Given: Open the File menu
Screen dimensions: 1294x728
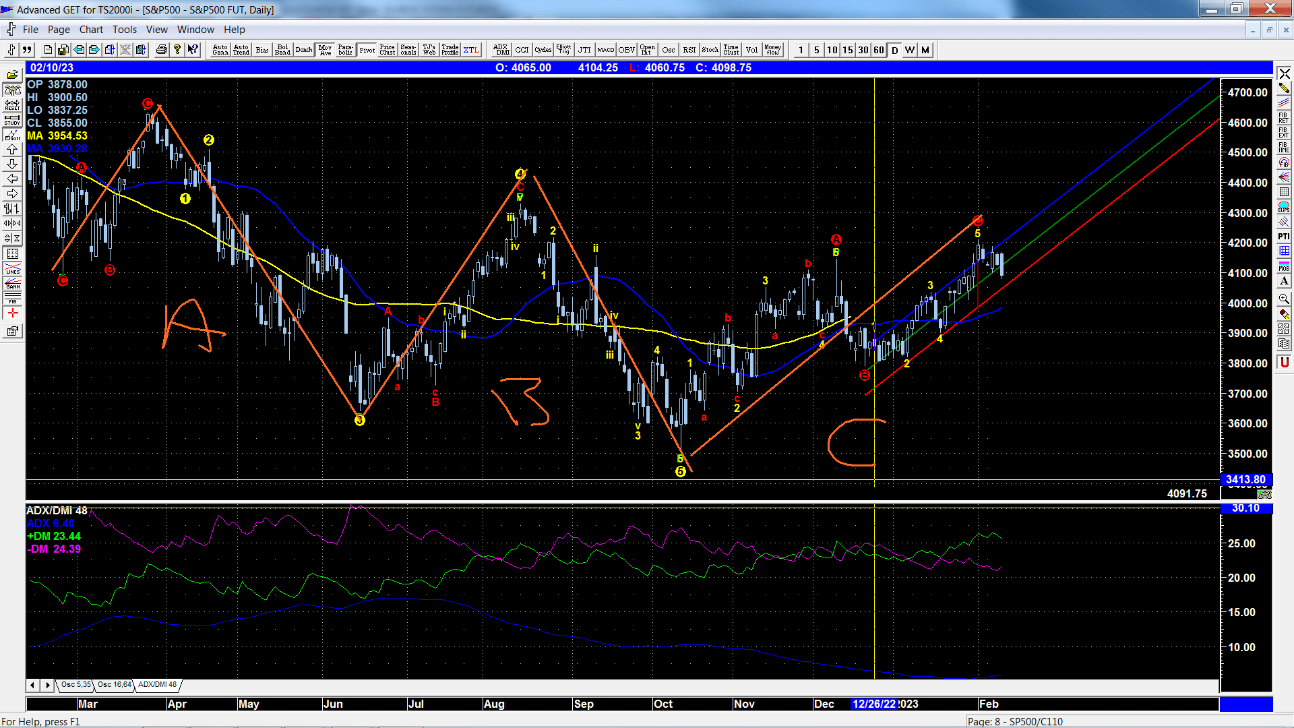Looking at the screenshot, I should tap(30, 30).
